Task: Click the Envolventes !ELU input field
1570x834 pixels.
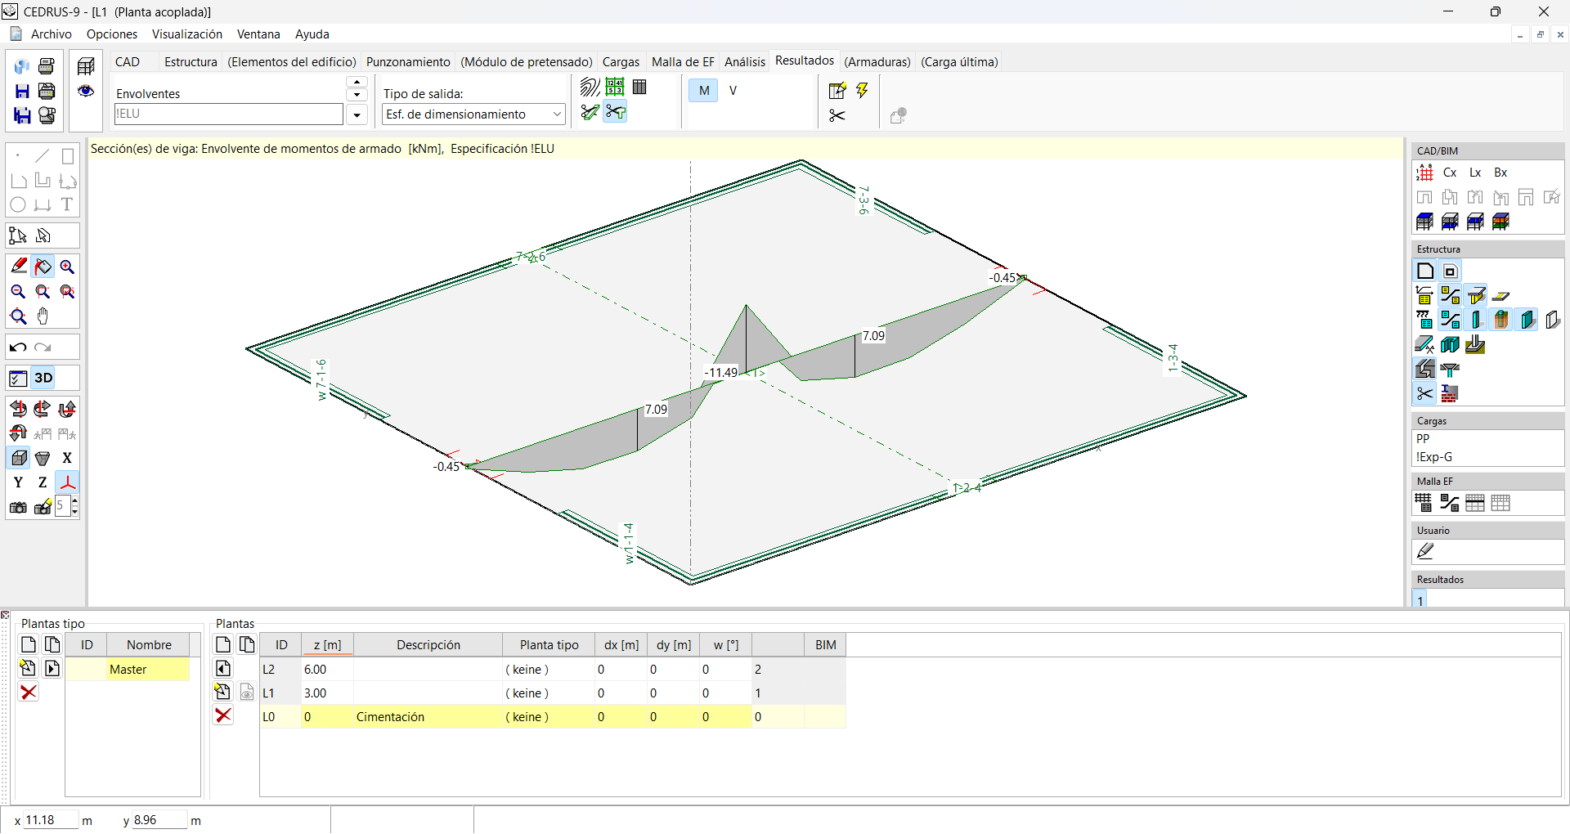Action: (228, 114)
